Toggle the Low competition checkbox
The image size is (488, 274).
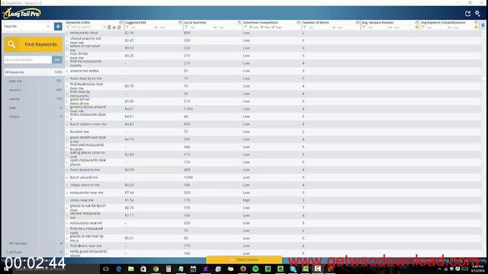click(x=251, y=27)
